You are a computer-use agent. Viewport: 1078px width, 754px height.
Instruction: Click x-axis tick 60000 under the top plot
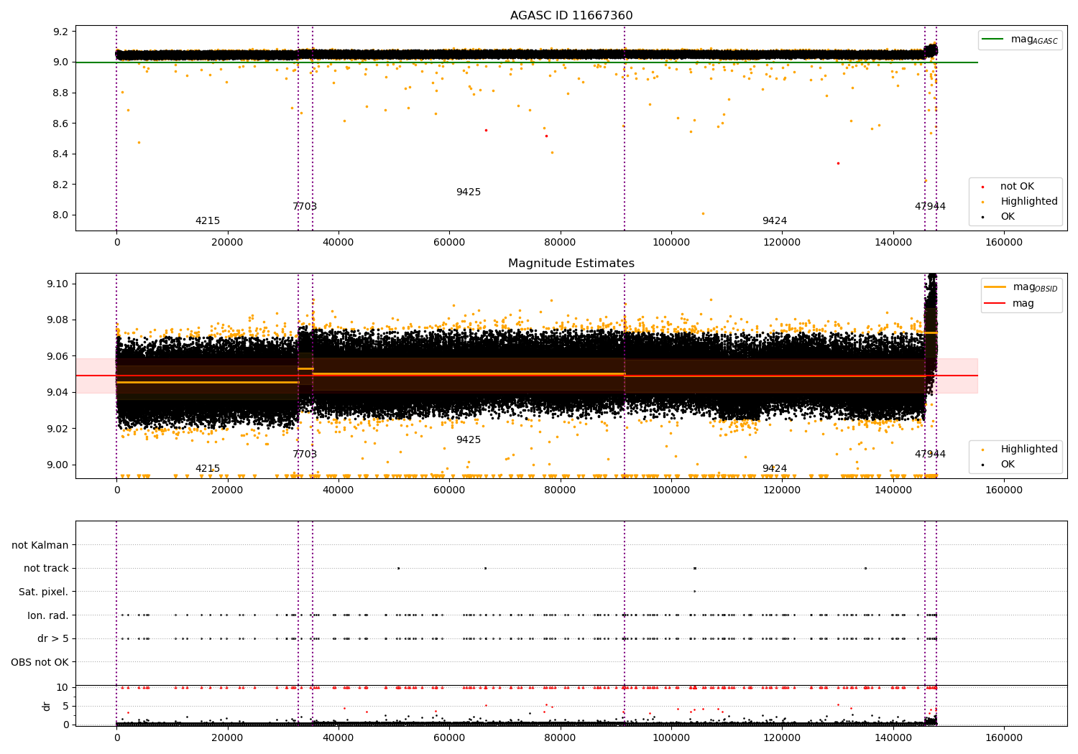click(449, 243)
